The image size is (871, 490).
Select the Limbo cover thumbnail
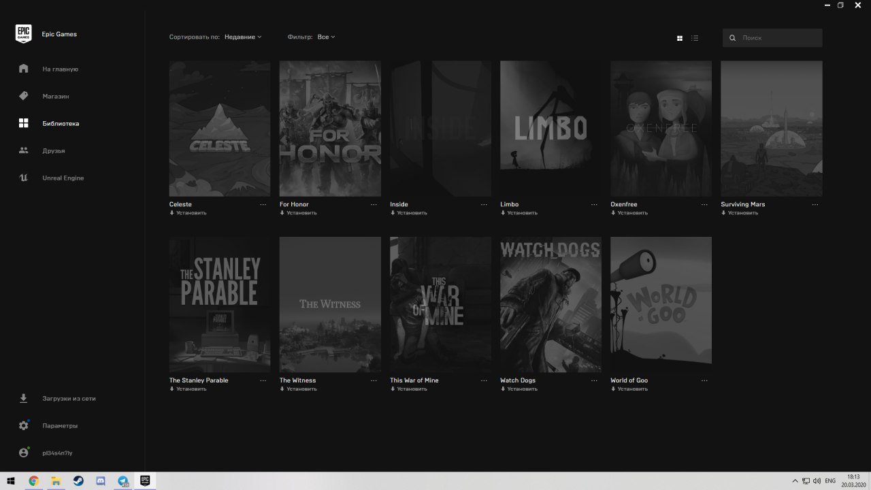tap(550, 129)
